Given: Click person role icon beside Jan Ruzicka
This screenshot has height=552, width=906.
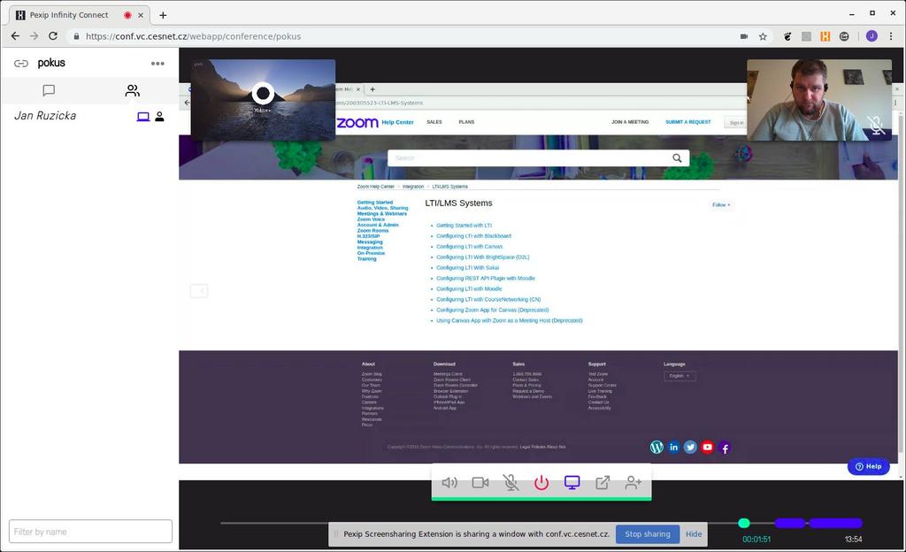Looking at the screenshot, I should (x=159, y=117).
